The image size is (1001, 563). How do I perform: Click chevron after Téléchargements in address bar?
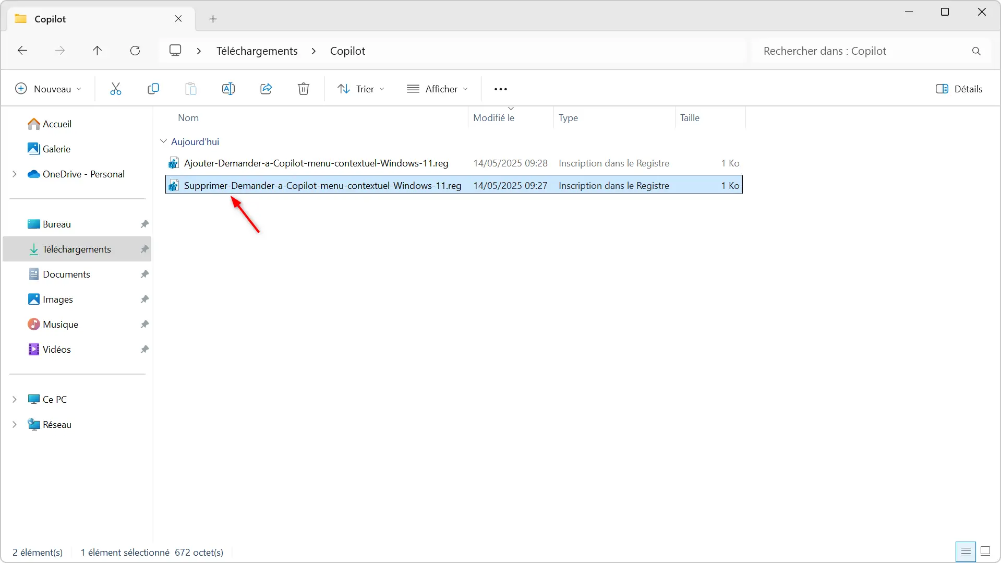[313, 51]
